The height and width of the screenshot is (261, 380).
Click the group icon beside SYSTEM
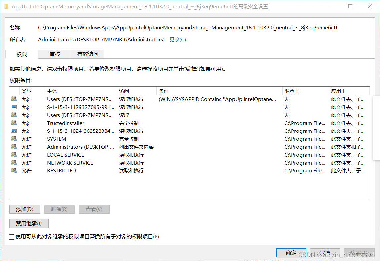(14, 139)
